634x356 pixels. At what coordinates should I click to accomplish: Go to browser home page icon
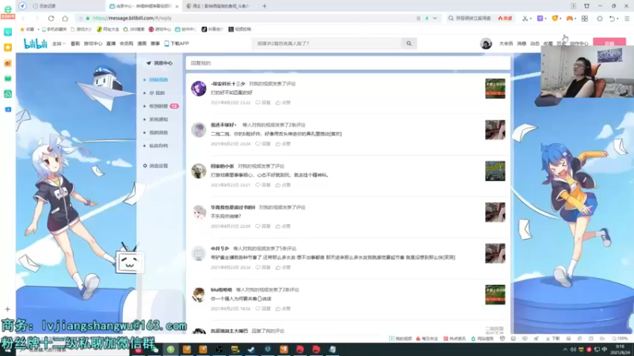pos(65,18)
